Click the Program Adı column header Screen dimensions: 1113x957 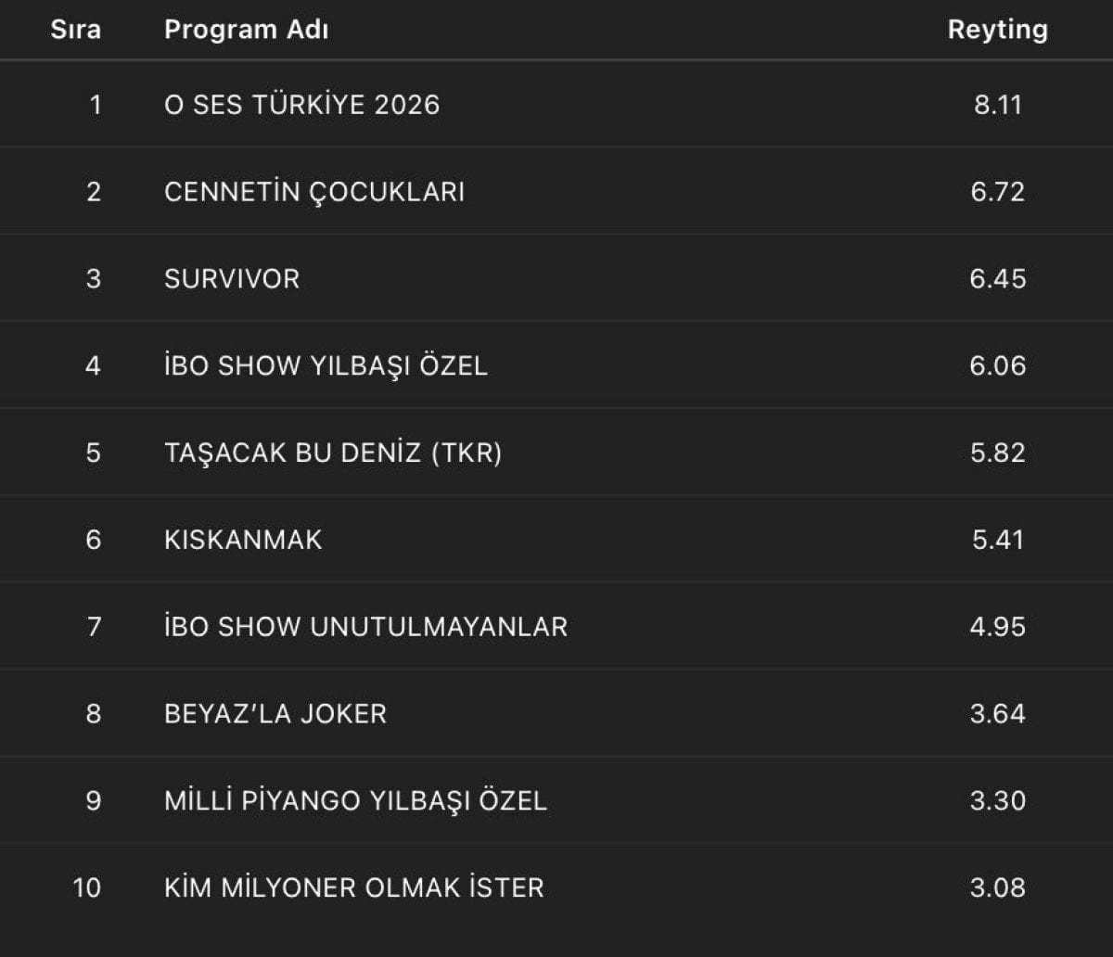click(246, 30)
